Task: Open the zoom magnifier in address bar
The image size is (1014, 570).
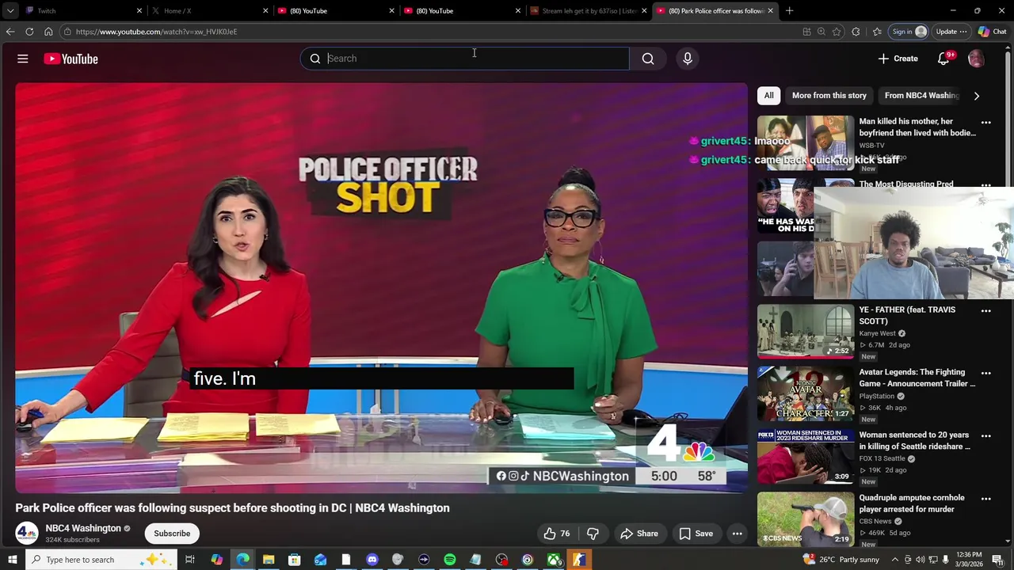Action: (821, 32)
